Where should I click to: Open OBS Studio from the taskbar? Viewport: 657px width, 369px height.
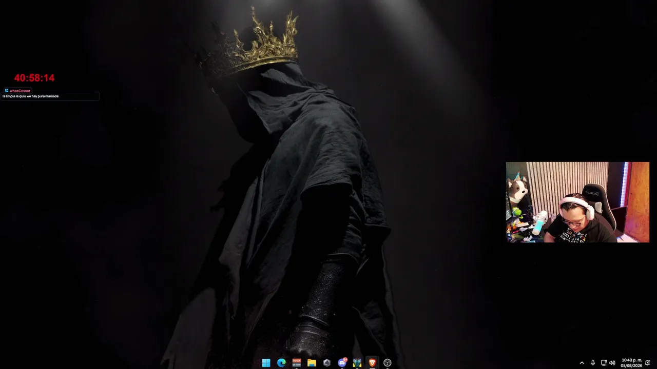tap(388, 363)
